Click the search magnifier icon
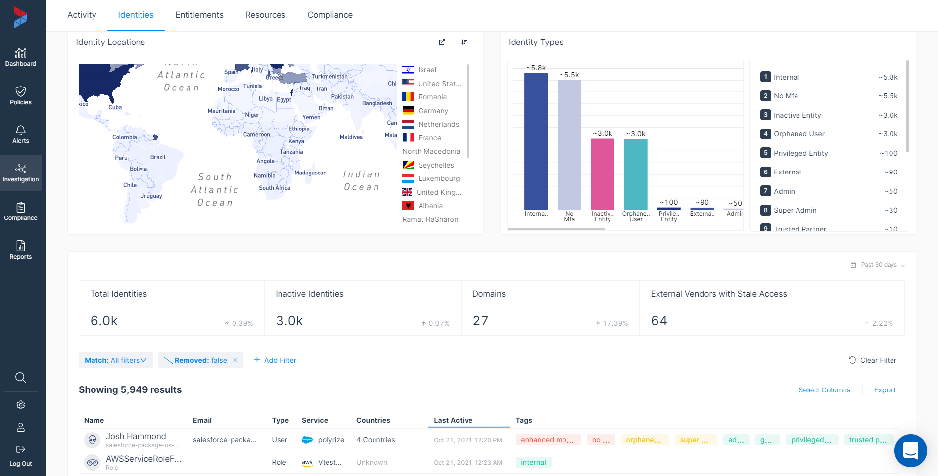This screenshot has height=476, width=938. point(21,378)
